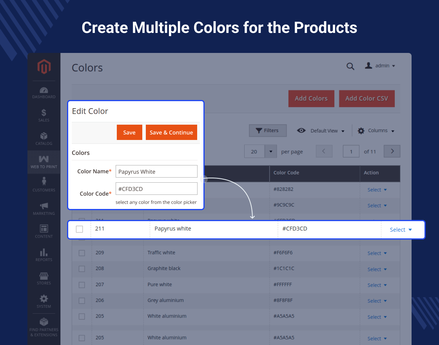Open Select action for Grey aluminium
Viewport: 439px width, 345px height.
point(377,301)
